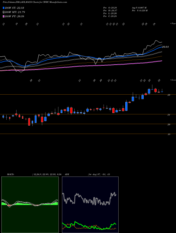Click the white DOW MT legend swatch
The width and height of the screenshot is (176, 233).
[4, 12]
